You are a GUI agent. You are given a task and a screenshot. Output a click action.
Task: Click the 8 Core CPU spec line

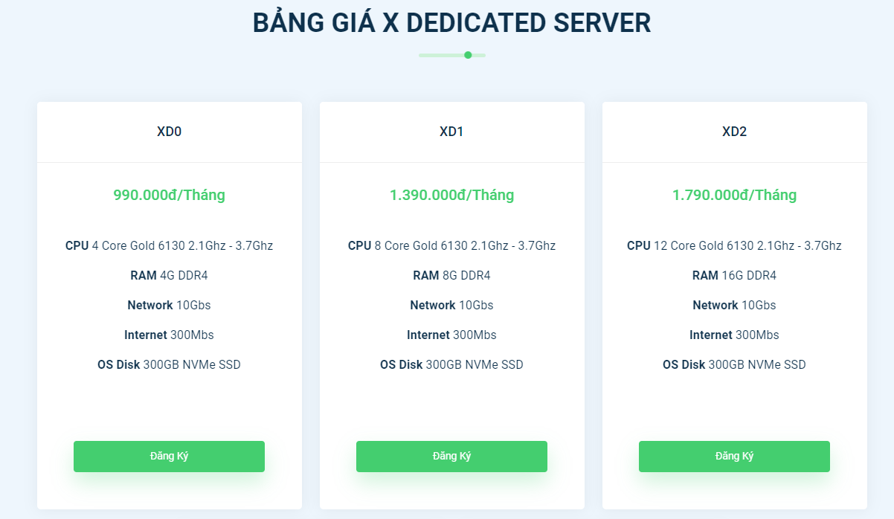pyautogui.click(x=451, y=245)
